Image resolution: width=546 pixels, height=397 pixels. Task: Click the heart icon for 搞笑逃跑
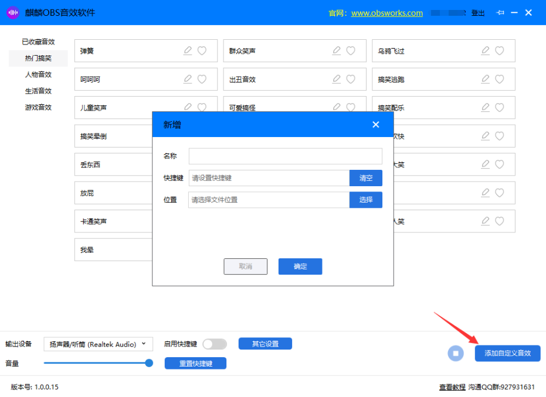pyautogui.click(x=500, y=79)
